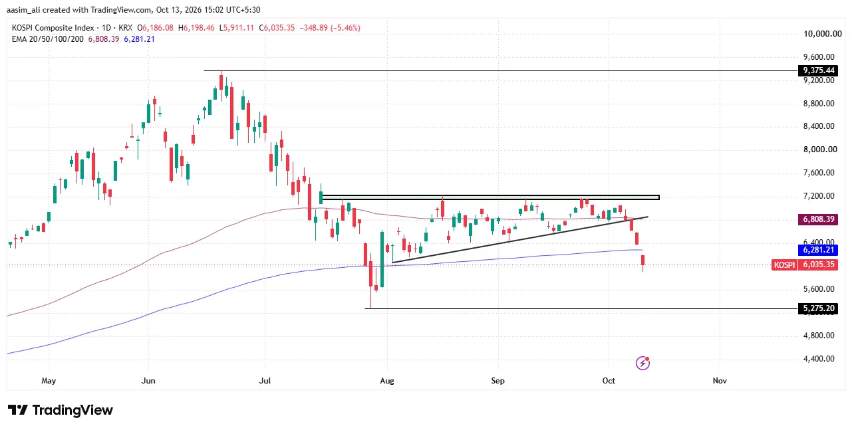The height and width of the screenshot is (430, 852).
Task: Click the 9,600.00 price axis tick
Action: tap(819, 56)
